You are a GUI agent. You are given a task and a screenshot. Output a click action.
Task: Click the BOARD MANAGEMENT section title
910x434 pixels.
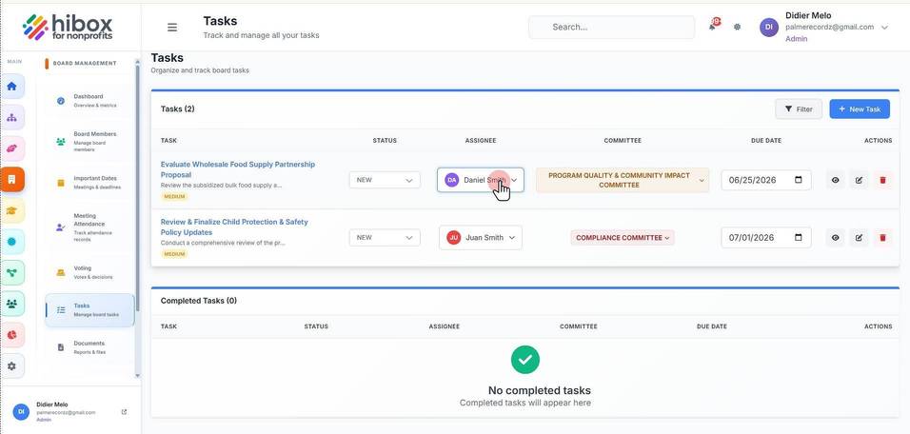pos(85,63)
